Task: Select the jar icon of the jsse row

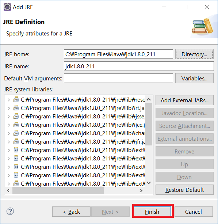Action: (x=16, y=117)
